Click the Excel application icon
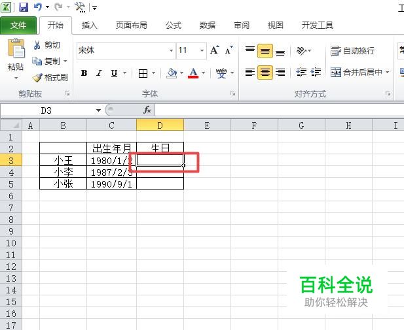The height and width of the screenshot is (330, 404). [x=6, y=7]
